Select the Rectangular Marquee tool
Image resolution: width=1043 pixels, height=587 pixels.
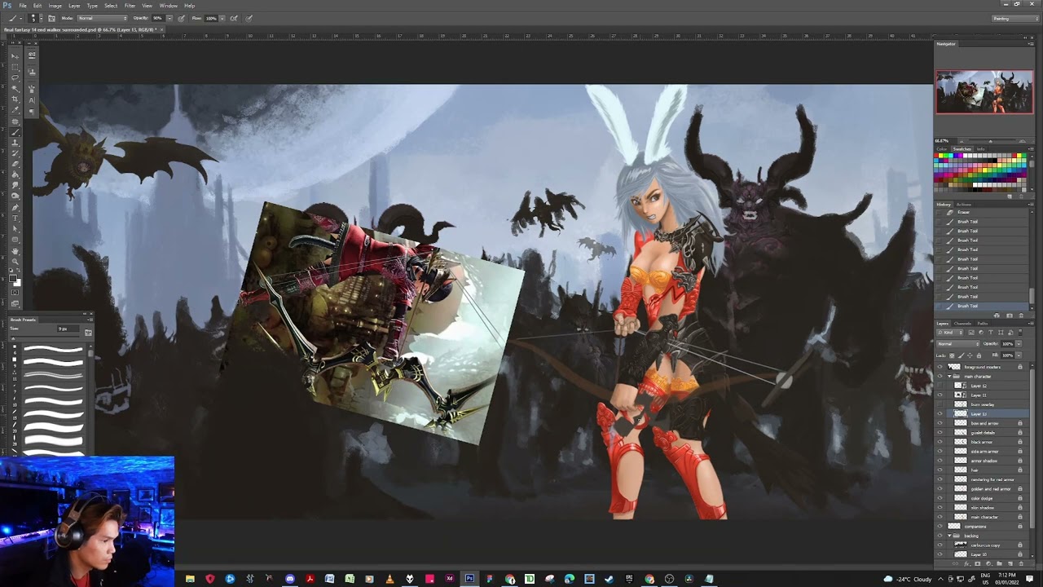[15, 67]
